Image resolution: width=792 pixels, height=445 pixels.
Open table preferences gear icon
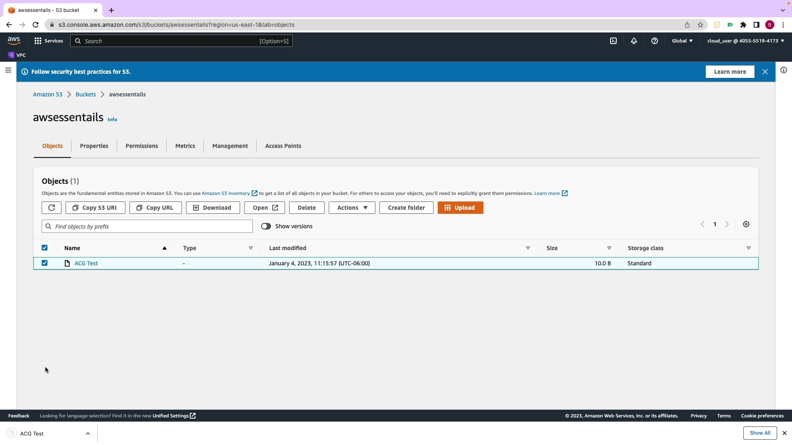pos(746,225)
